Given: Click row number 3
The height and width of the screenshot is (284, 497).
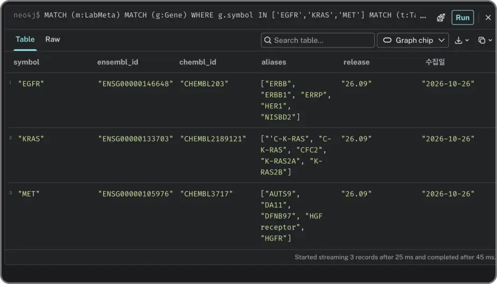Looking at the screenshot, I should point(11,193).
